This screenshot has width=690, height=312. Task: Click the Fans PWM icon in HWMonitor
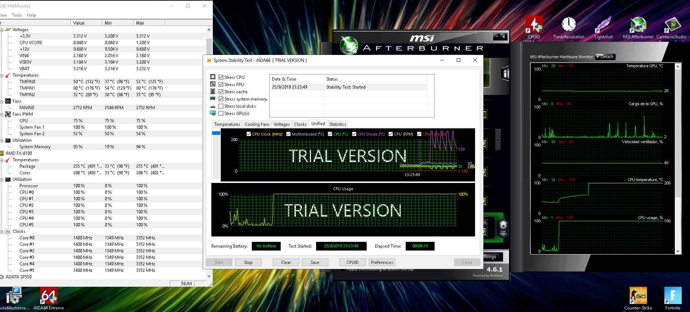[x=8, y=114]
